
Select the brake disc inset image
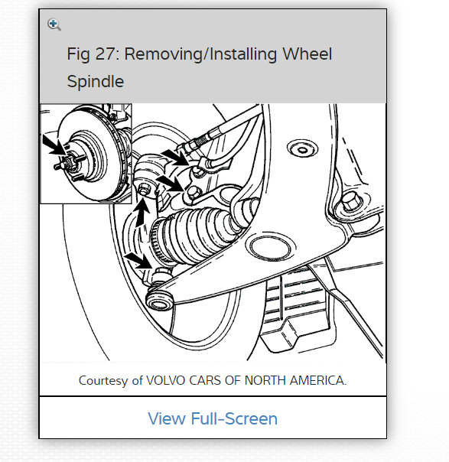point(86,153)
